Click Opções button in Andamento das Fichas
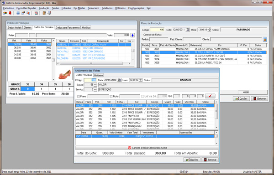Viewport: 274px width, 175px height. [192, 160]
